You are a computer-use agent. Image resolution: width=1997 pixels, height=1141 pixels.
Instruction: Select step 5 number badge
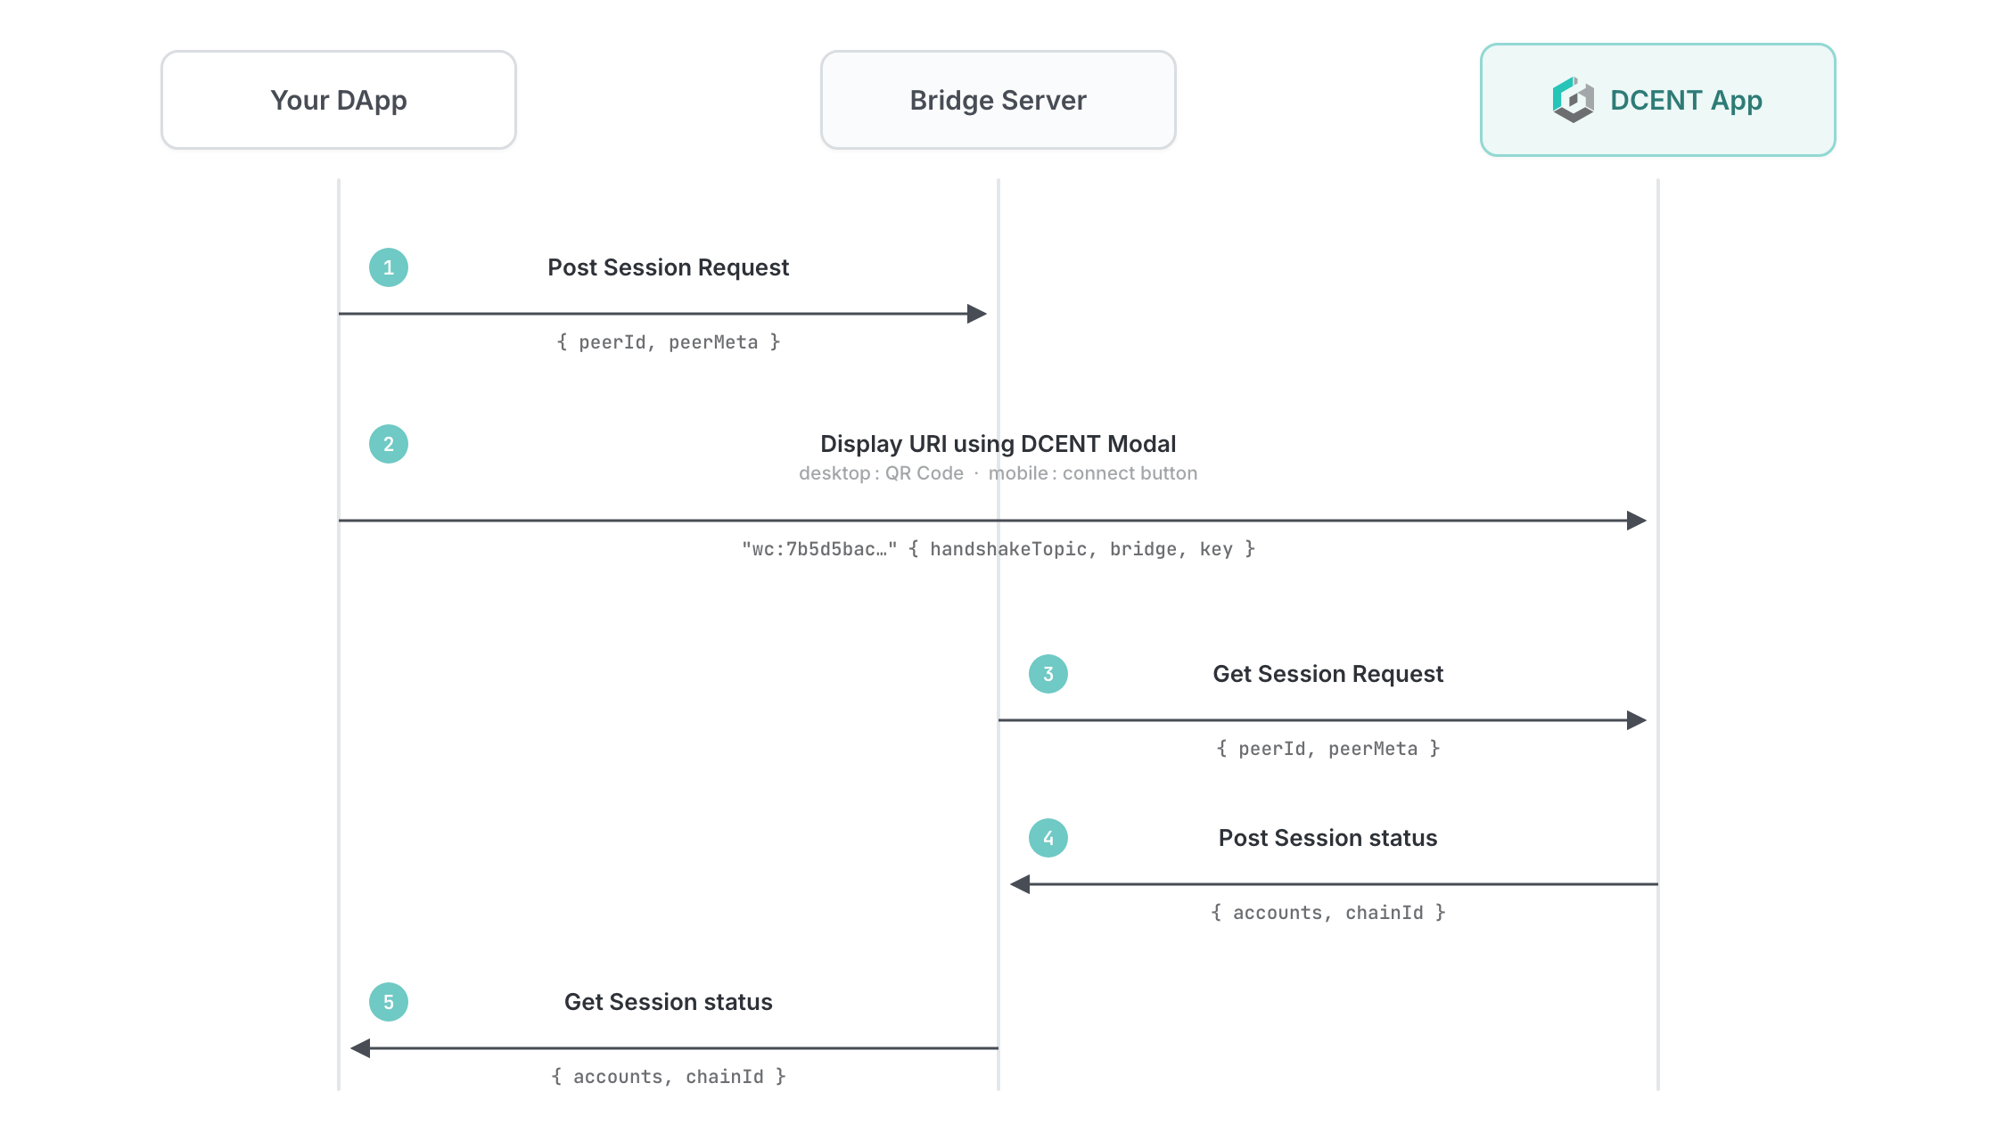tap(389, 1002)
